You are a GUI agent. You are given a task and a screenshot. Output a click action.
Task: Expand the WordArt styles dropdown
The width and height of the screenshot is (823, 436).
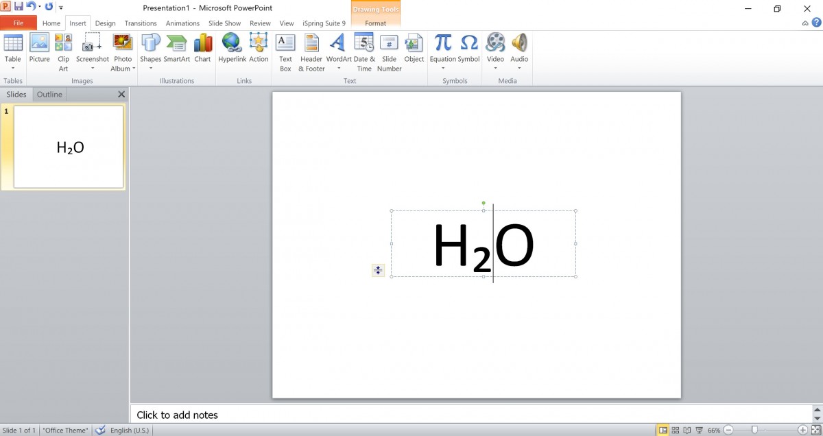coord(338,68)
